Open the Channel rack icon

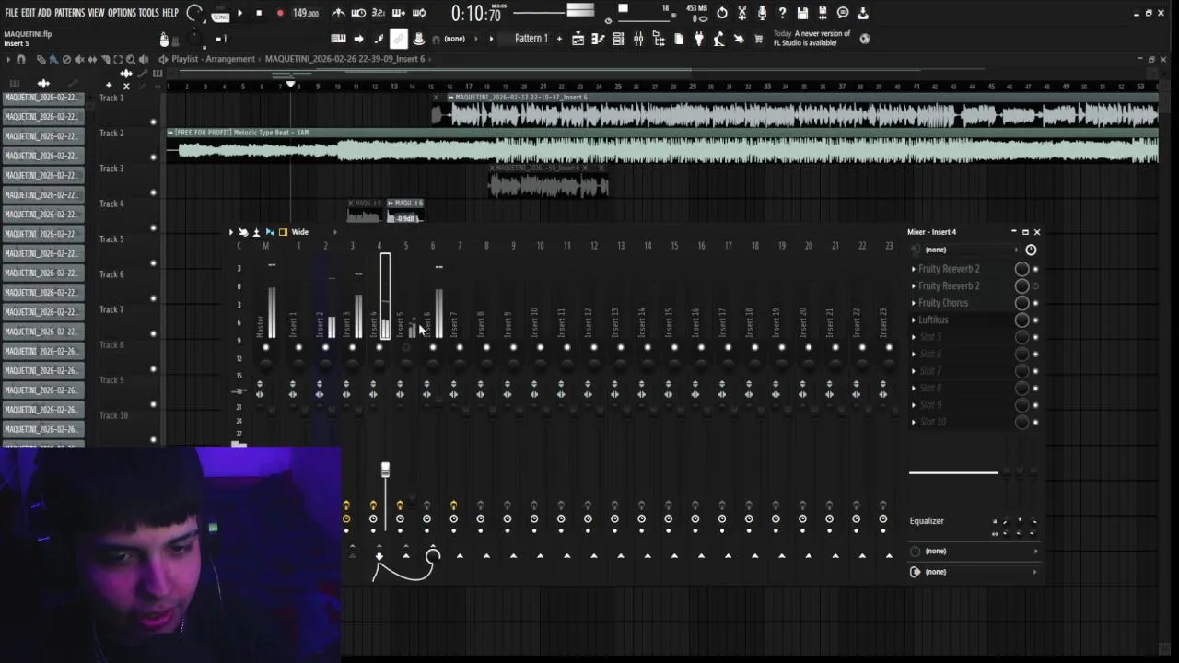618,39
